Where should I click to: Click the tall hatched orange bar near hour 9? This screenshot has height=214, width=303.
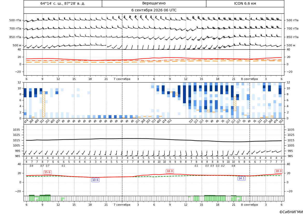point(44,104)
